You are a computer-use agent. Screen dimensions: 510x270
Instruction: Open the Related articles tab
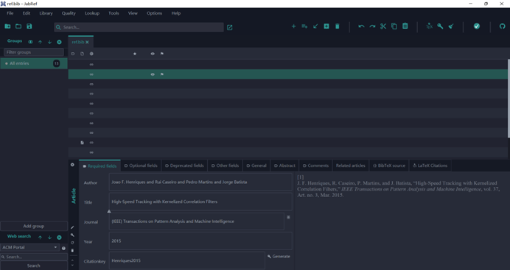350,166
